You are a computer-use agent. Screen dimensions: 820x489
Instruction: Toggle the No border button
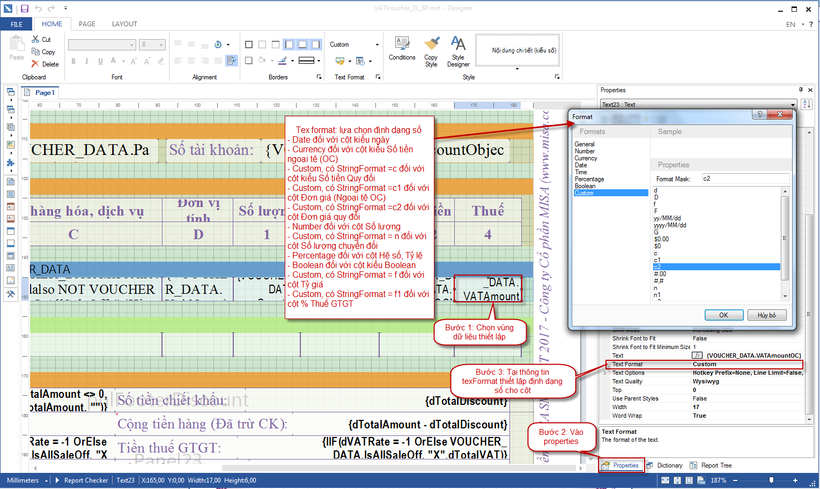coord(262,45)
